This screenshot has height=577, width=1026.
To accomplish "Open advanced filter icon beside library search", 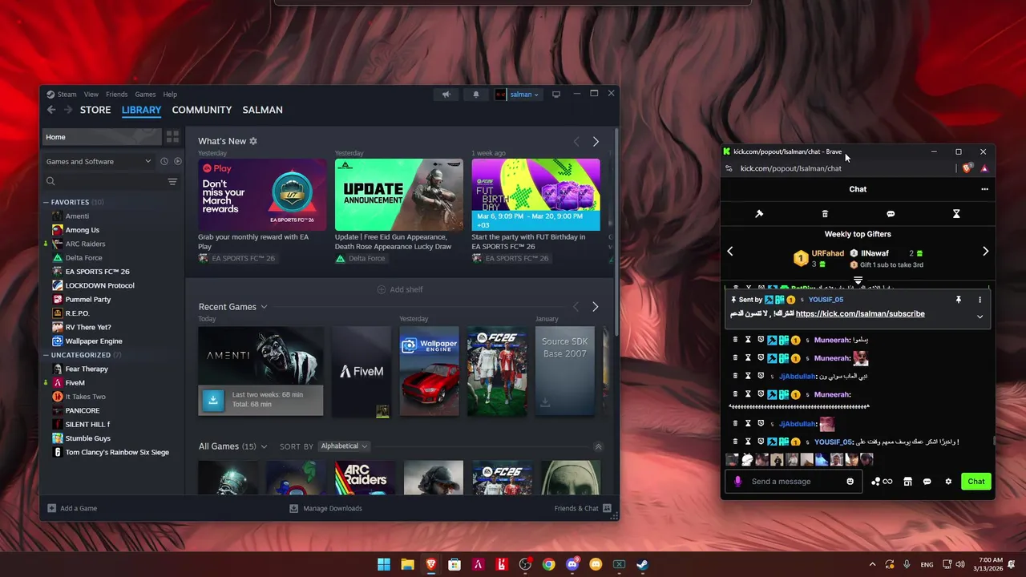I will point(172,182).
